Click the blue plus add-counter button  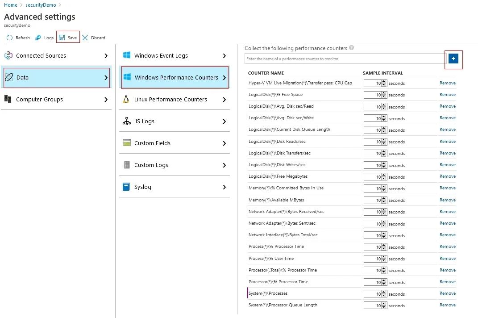453,59
